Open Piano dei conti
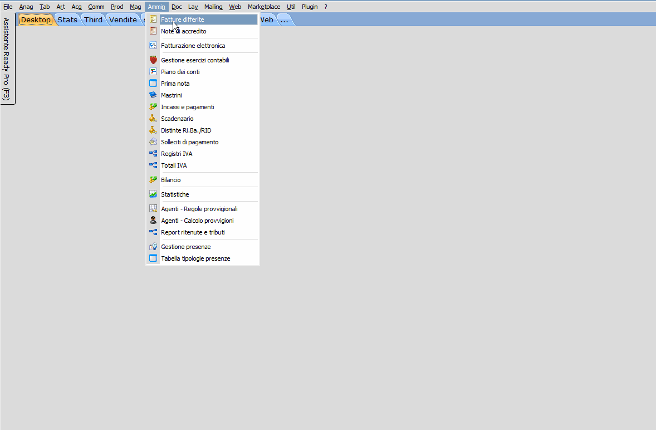 click(203, 72)
